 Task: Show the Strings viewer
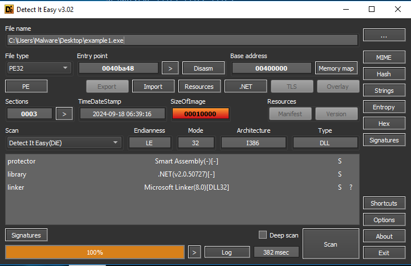tap(384, 91)
